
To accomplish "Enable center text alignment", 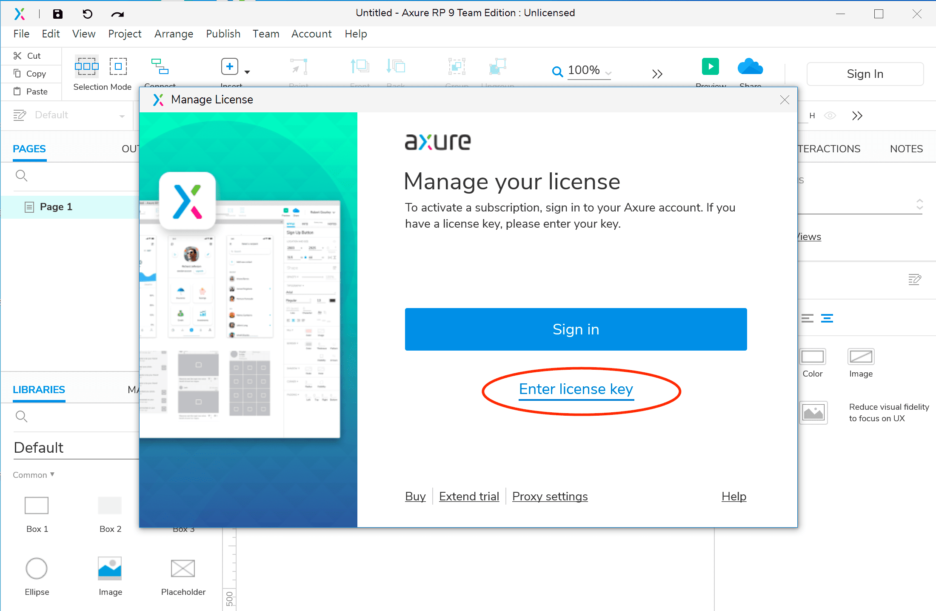I will [x=827, y=318].
